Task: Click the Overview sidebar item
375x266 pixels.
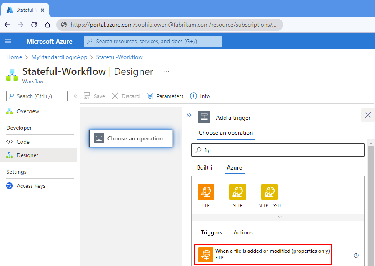Action: tap(28, 111)
